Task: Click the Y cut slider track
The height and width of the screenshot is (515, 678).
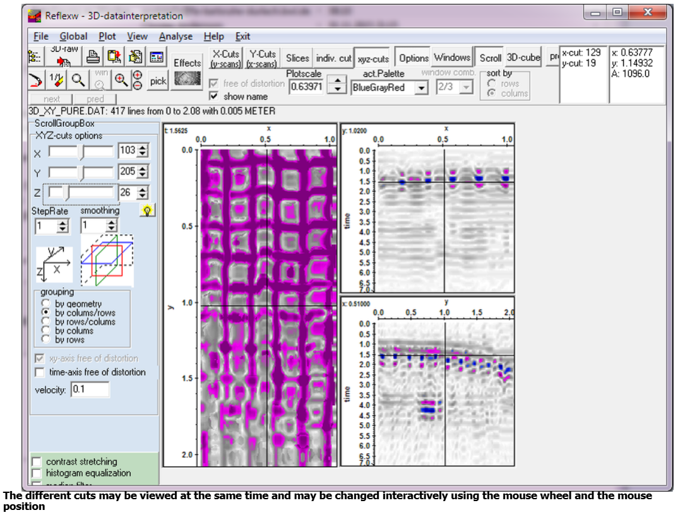Action: pos(81,172)
